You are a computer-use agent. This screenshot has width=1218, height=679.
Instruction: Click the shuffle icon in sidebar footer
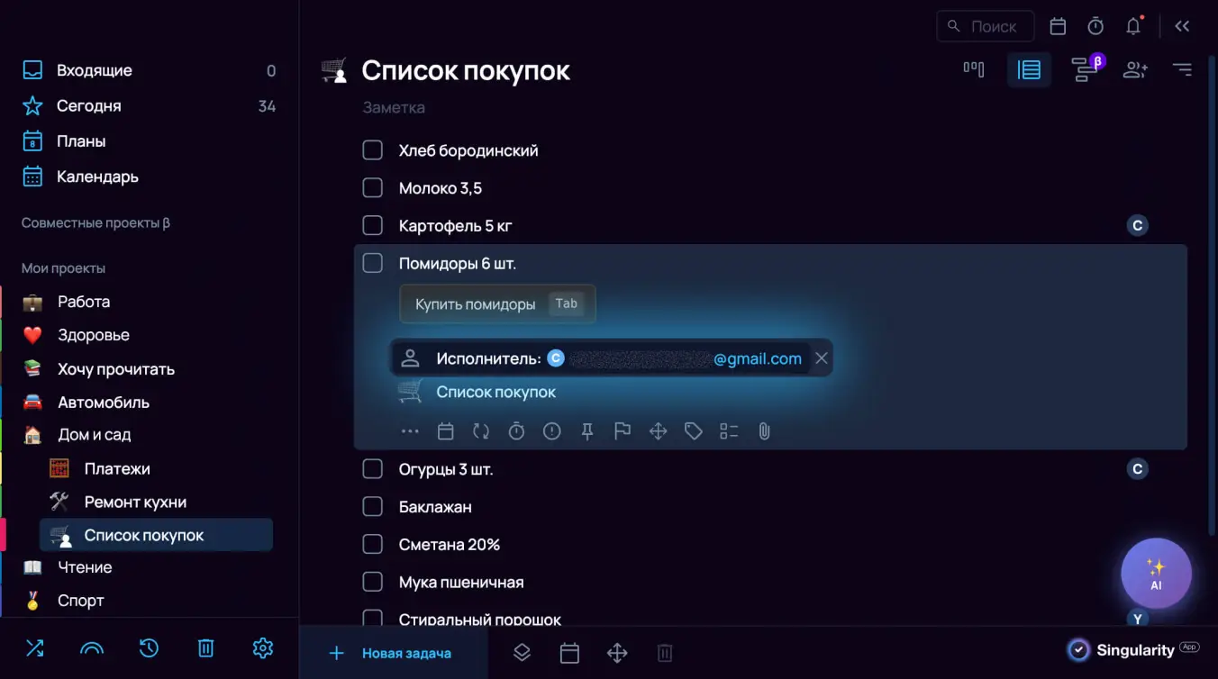tap(34, 647)
